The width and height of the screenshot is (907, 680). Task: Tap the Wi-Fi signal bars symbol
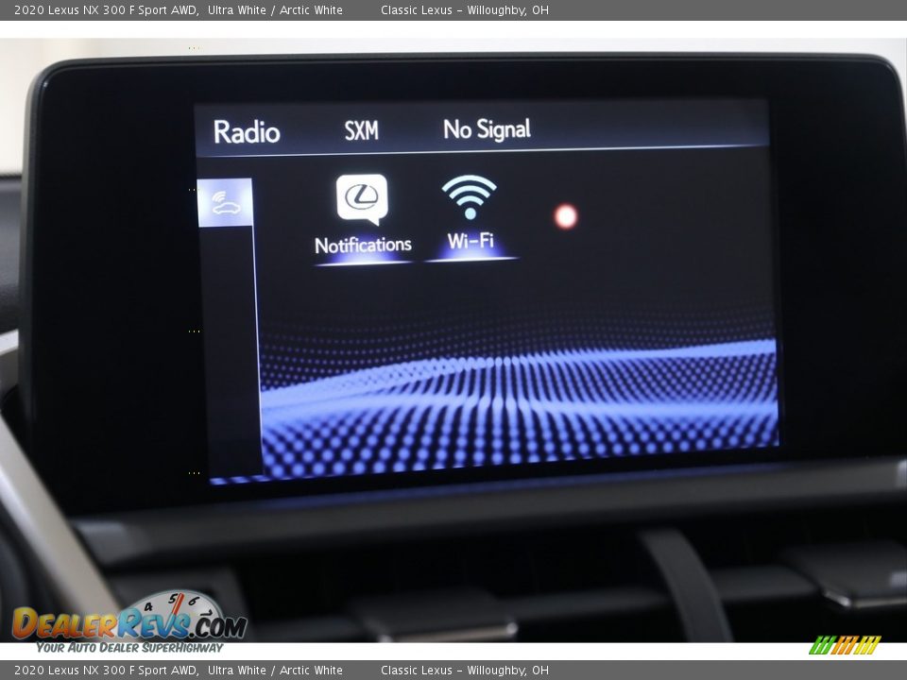coord(472,195)
